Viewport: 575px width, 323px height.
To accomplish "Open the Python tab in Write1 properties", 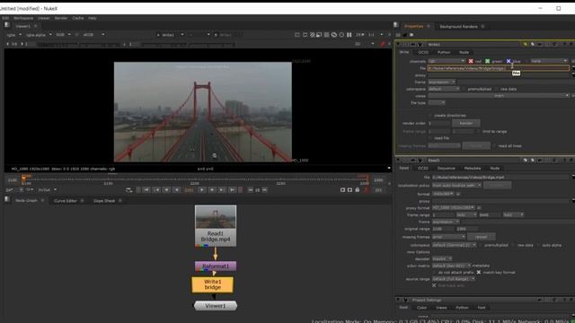I will click(x=444, y=52).
